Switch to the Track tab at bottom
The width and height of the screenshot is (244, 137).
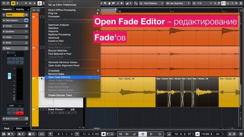[7, 128]
